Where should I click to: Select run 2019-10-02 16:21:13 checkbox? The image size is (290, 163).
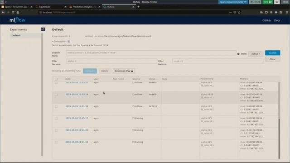click(56, 142)
